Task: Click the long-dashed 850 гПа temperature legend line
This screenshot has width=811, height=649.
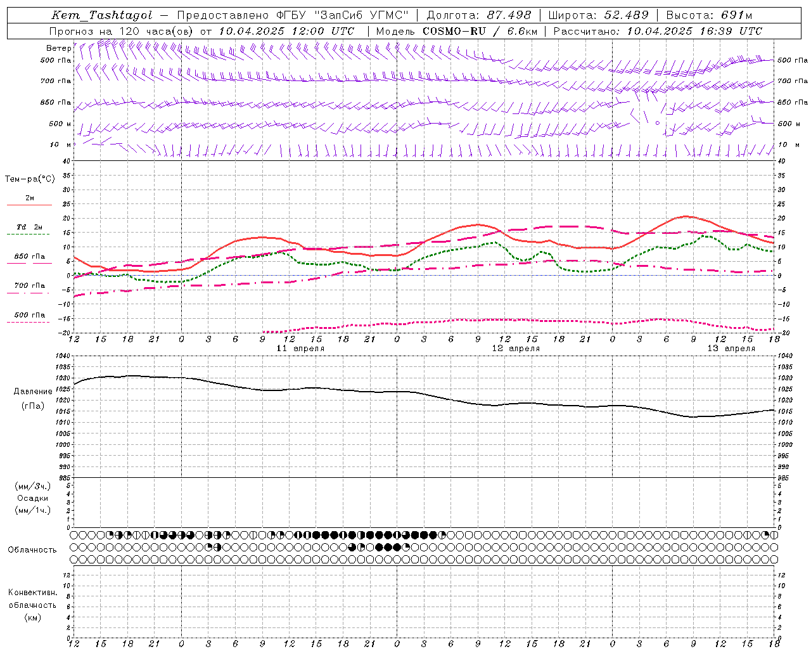Action: (x=29, y=264)
